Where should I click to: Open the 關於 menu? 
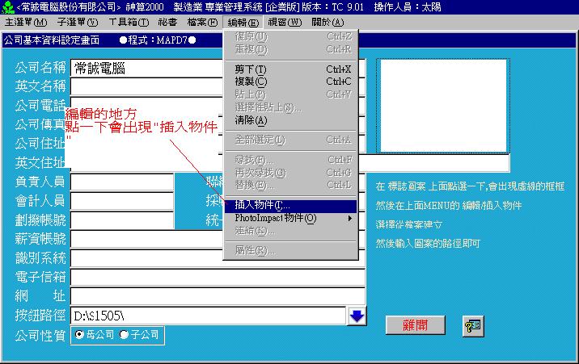(x=327, y=22)
